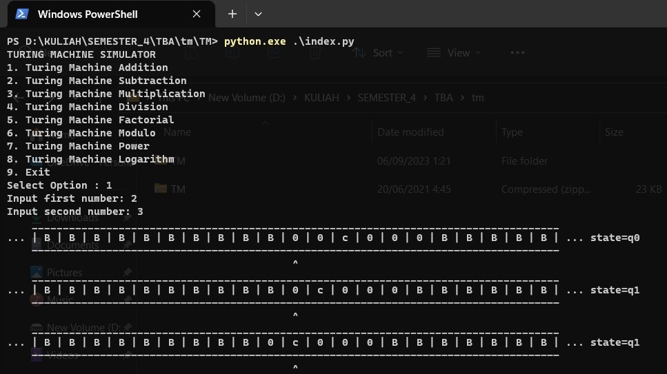Click the 'c' cell in first tape row
The height and width of the screenshot is (374, 667).
click(x=345, y=238)
